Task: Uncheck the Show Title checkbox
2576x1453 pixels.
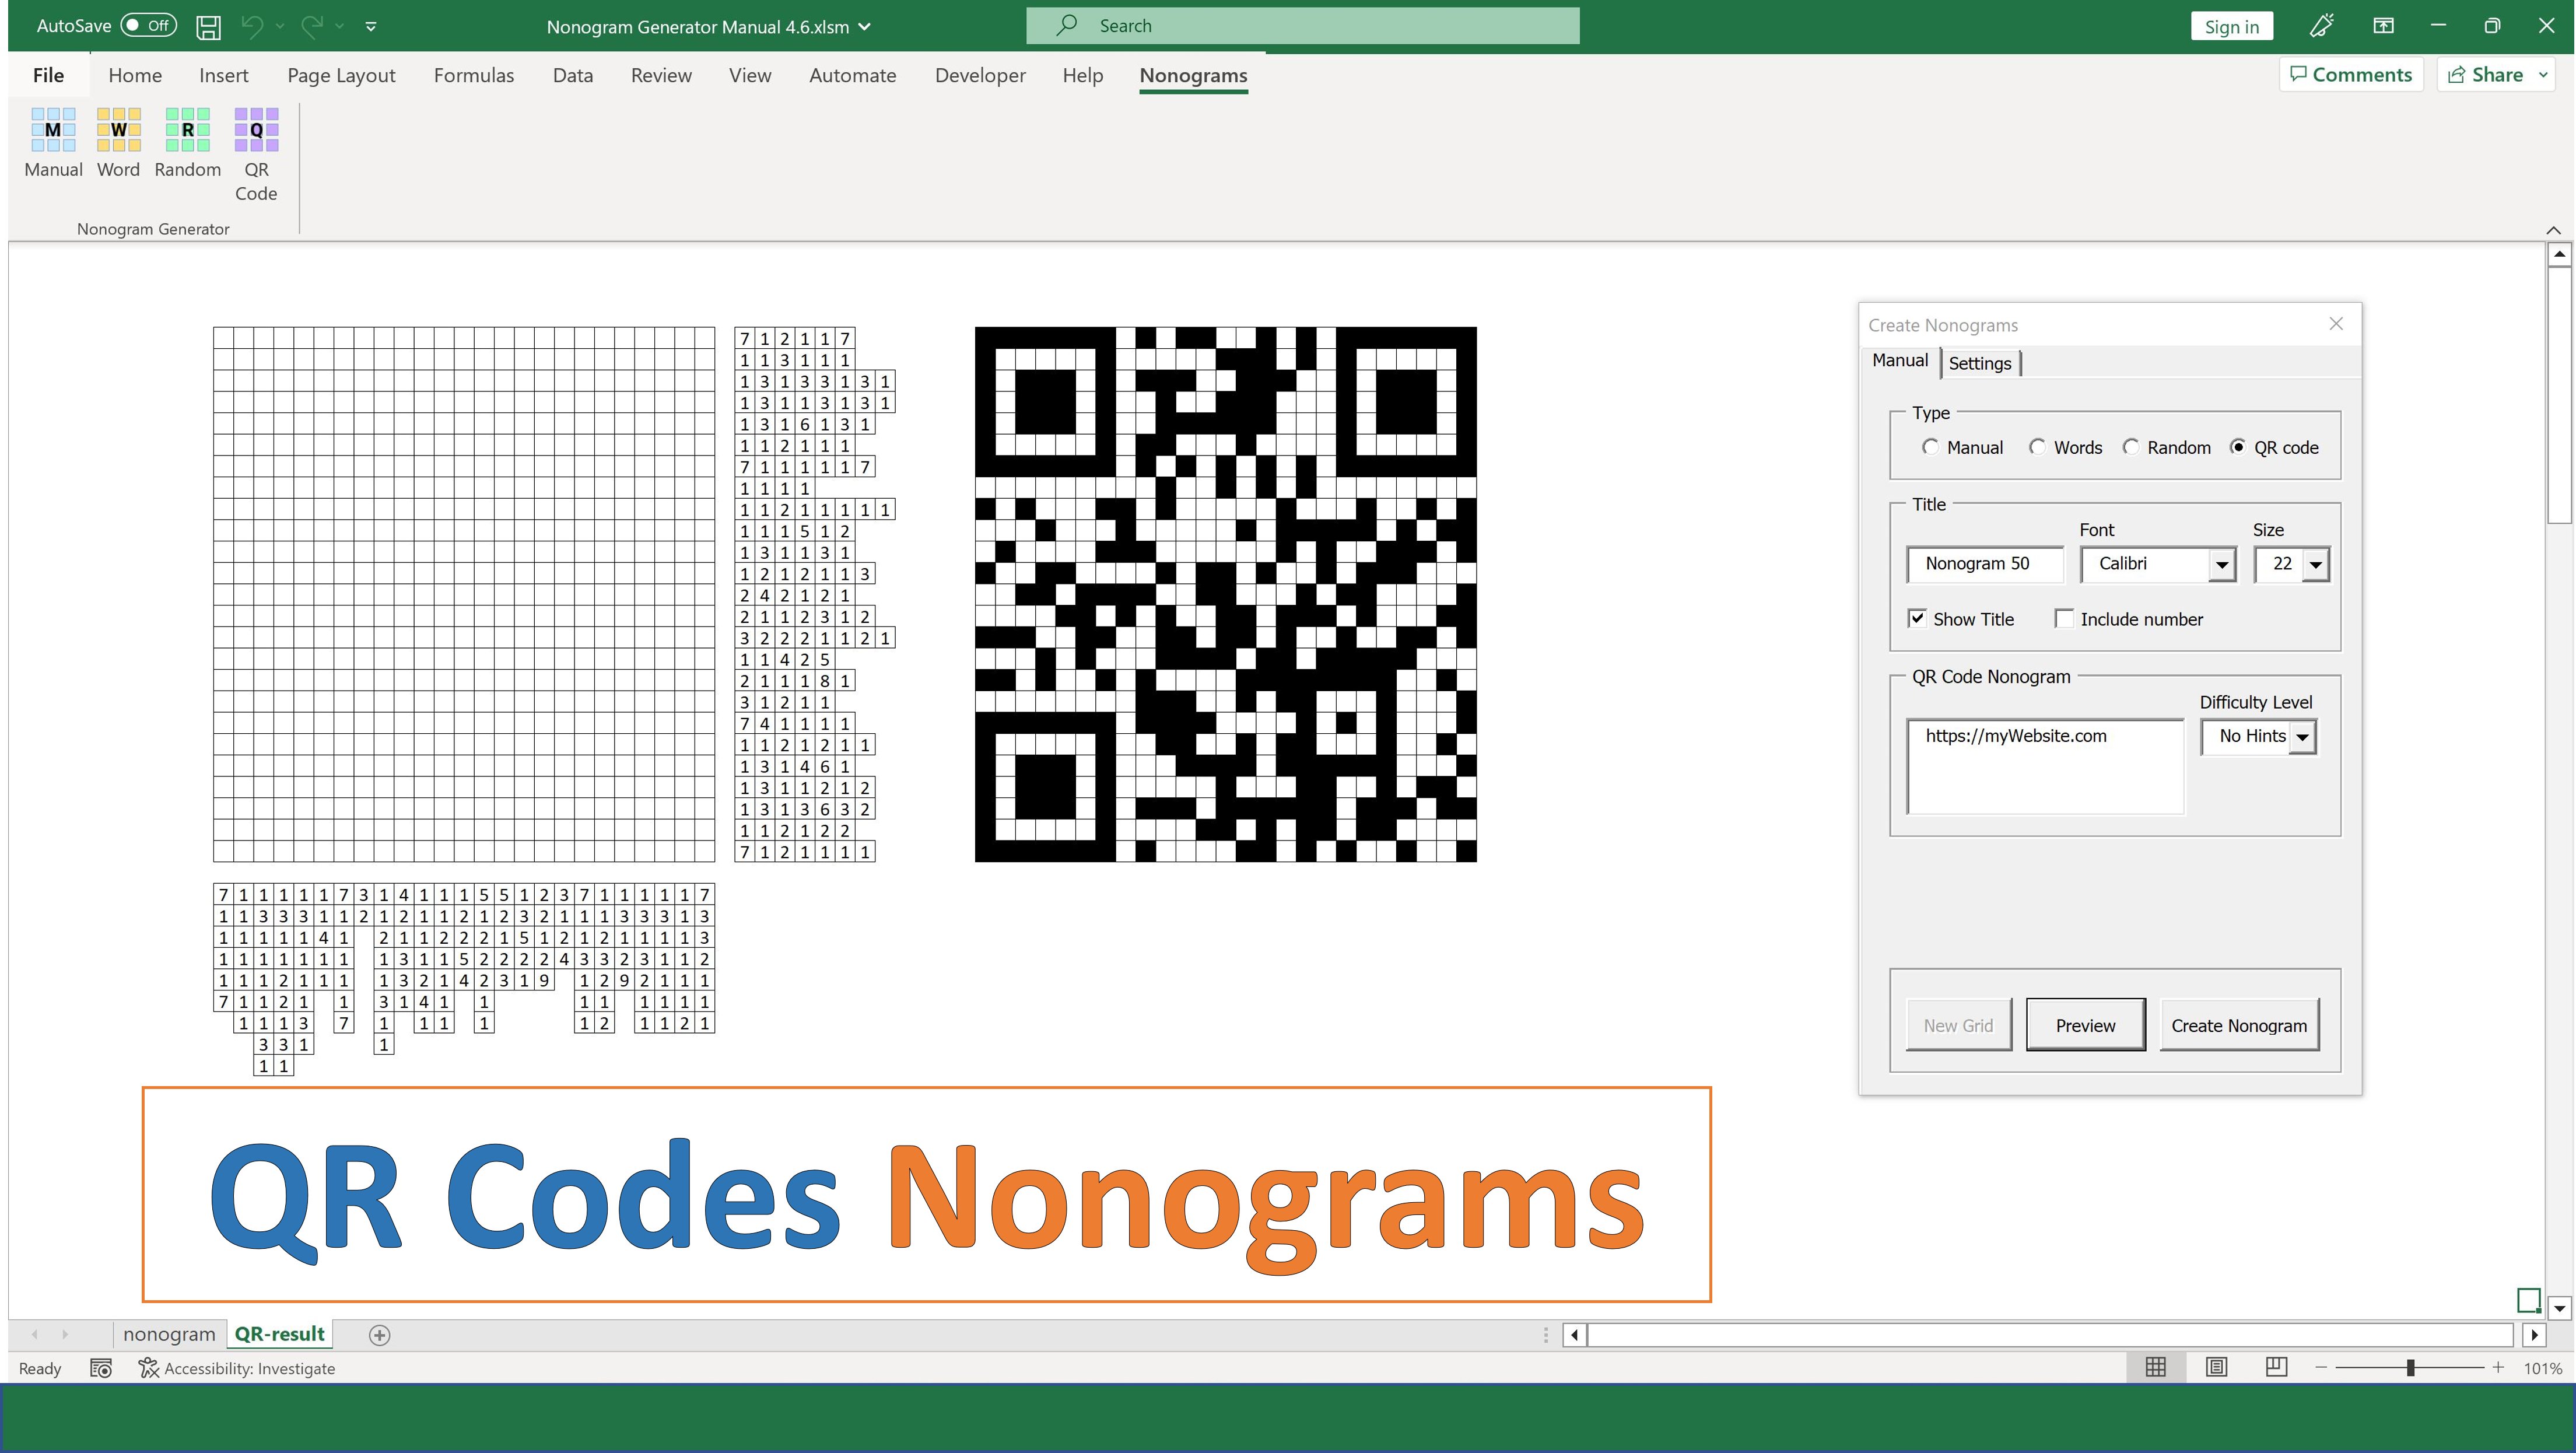Action: click(x=1917, y=618)
